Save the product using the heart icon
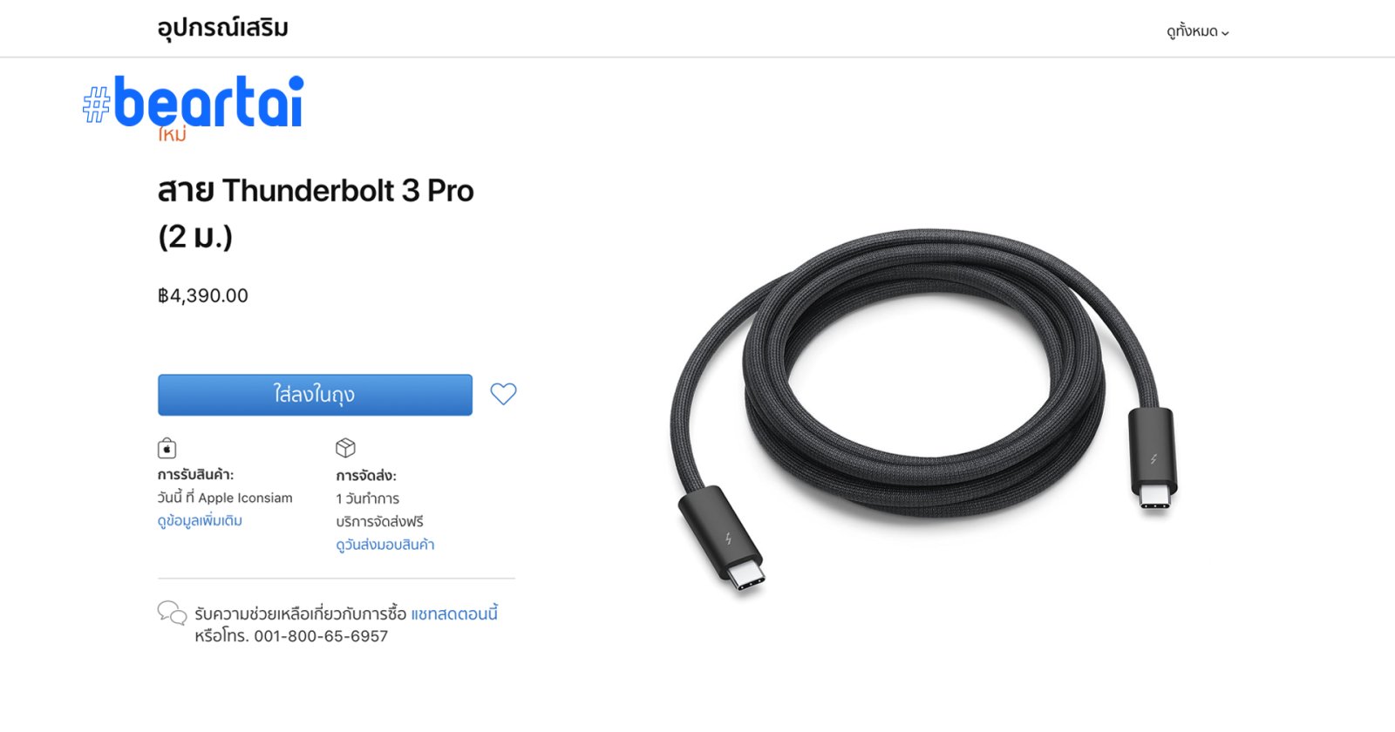The width and height of the screenshot is (1395, 732). pyautogui.click(x=503, y=394)
